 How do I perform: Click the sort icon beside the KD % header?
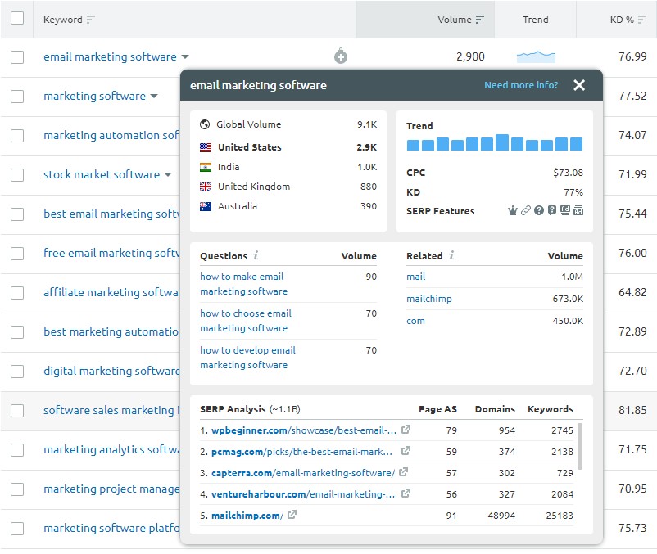click(642, 20)
